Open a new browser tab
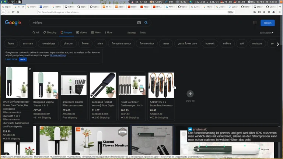Image resolution: width=283 pixels, height=159 pixels. (x=280, y=7)
